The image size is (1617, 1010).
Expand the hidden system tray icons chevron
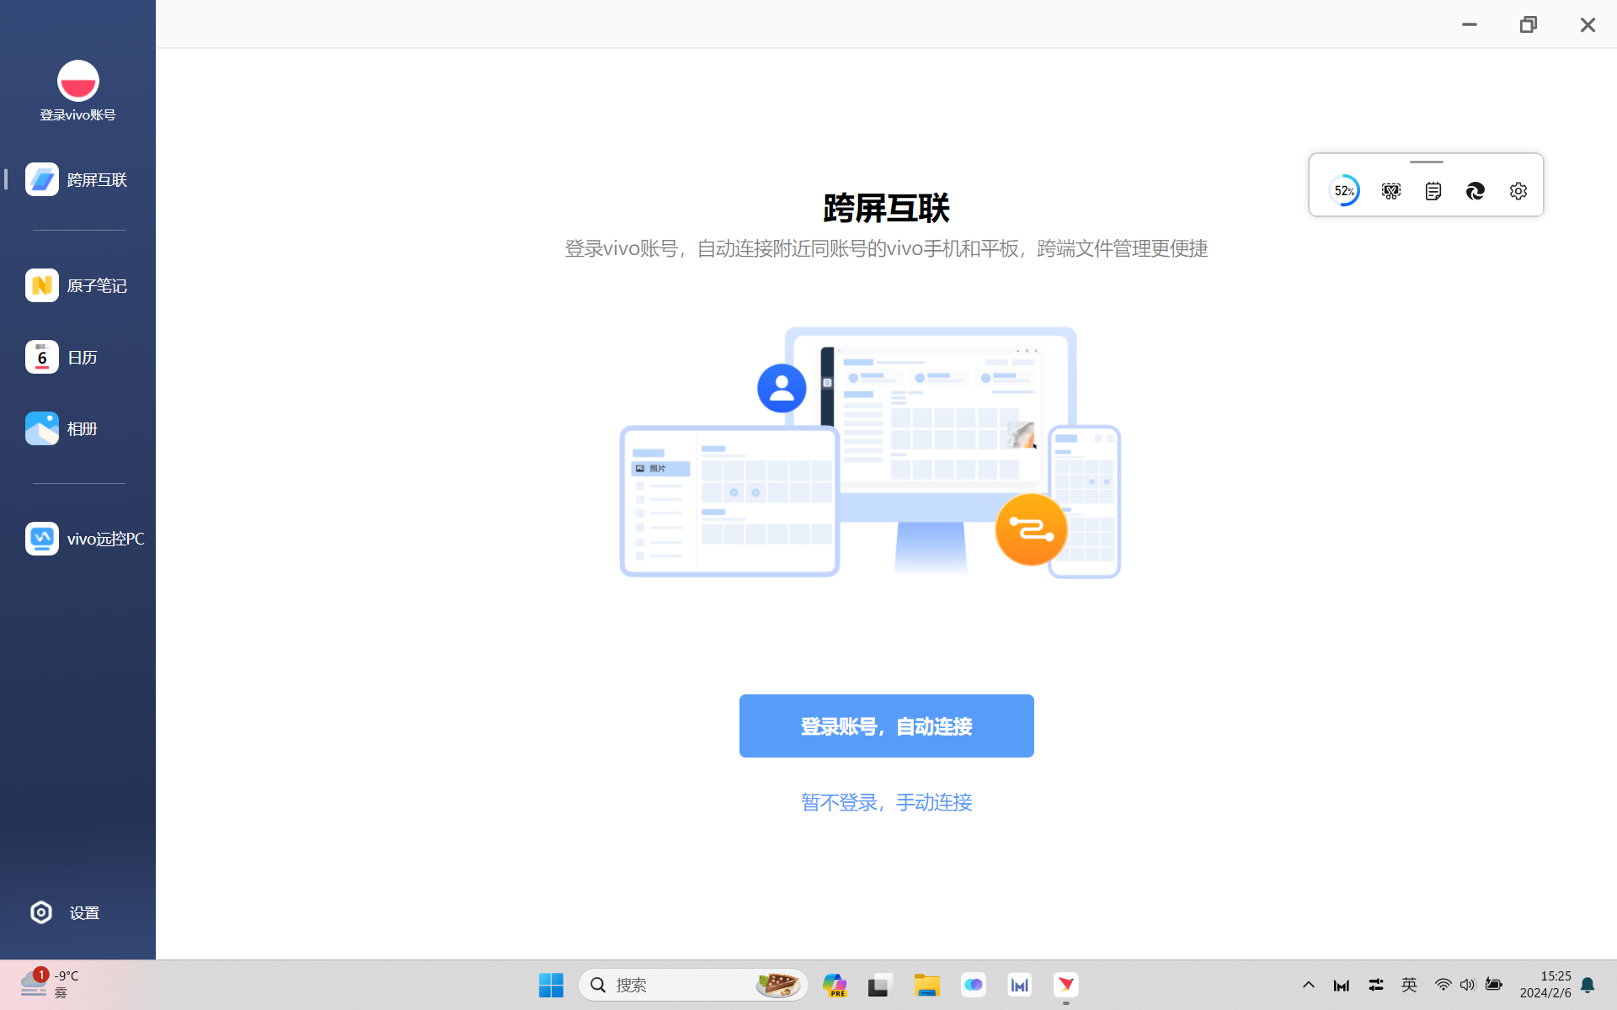(x=1309, y=985)
